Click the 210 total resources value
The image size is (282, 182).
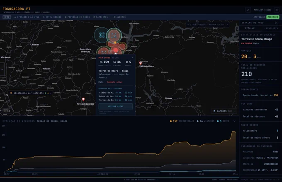tap(247, 74)
